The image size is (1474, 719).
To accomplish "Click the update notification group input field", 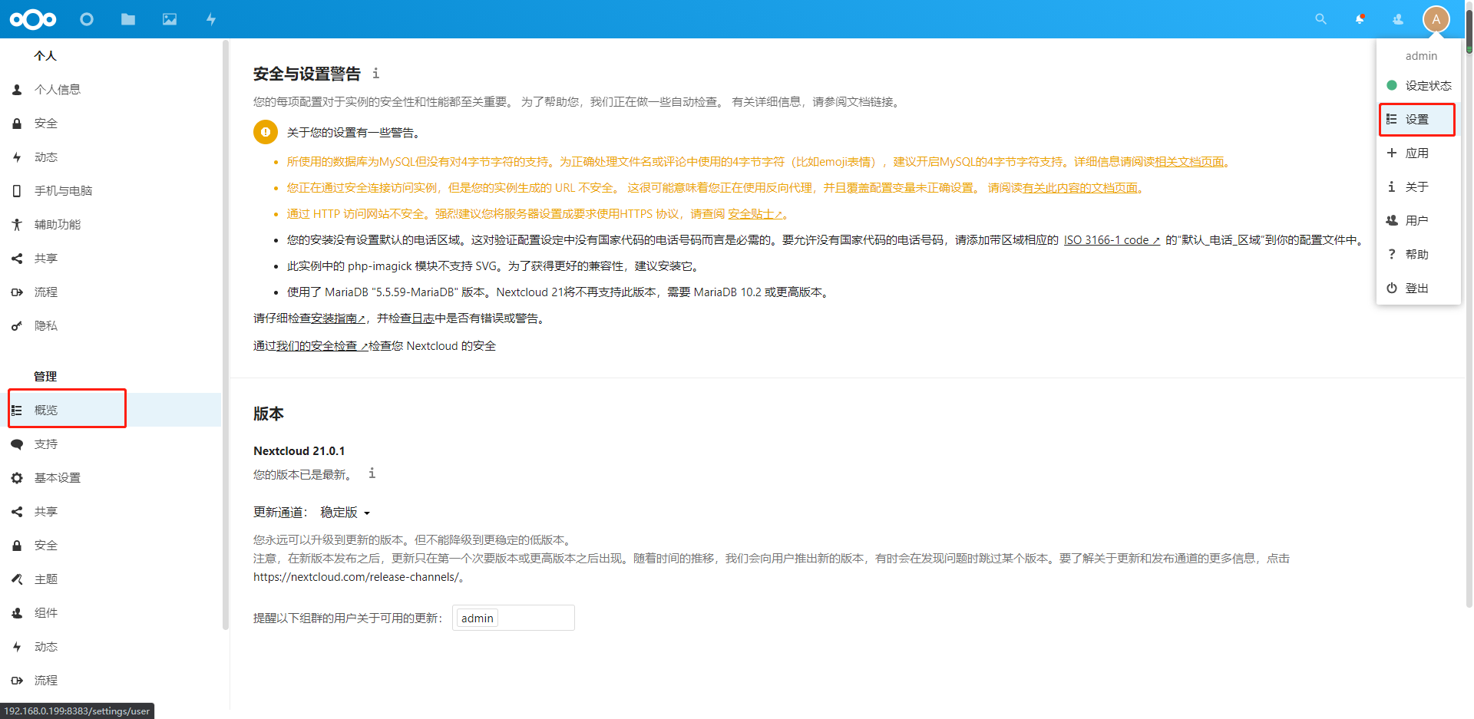I will click(514, 618).
